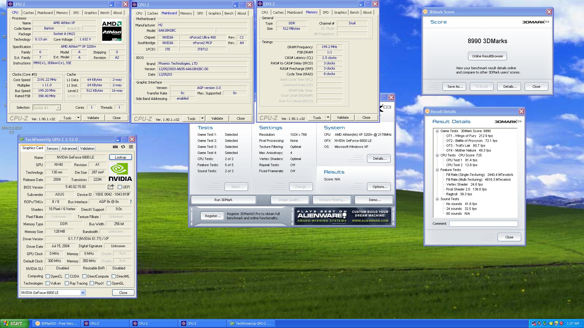The image size is (584, 328).
Task: Click Options... button in 3DMark03 Results
Action: [379, 187]
